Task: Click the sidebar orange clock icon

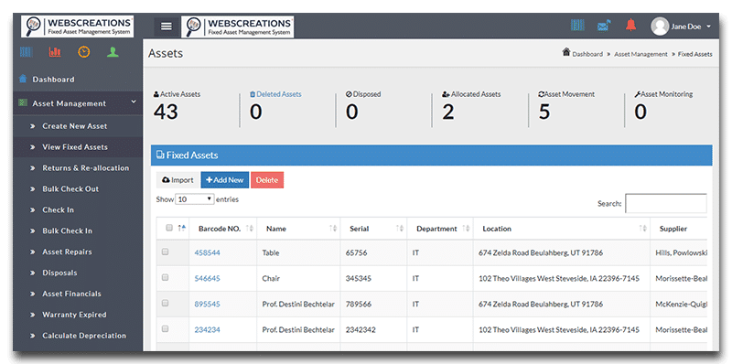Action: tap(83, 52)
